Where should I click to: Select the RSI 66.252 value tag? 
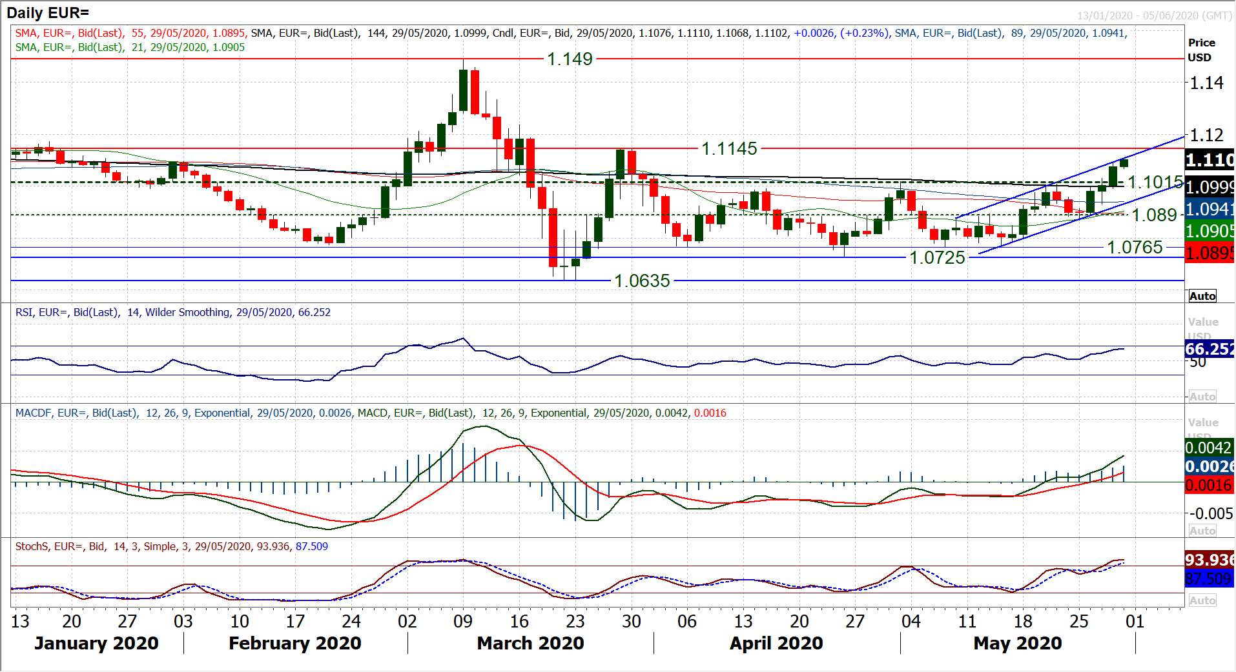(1210, 350)
